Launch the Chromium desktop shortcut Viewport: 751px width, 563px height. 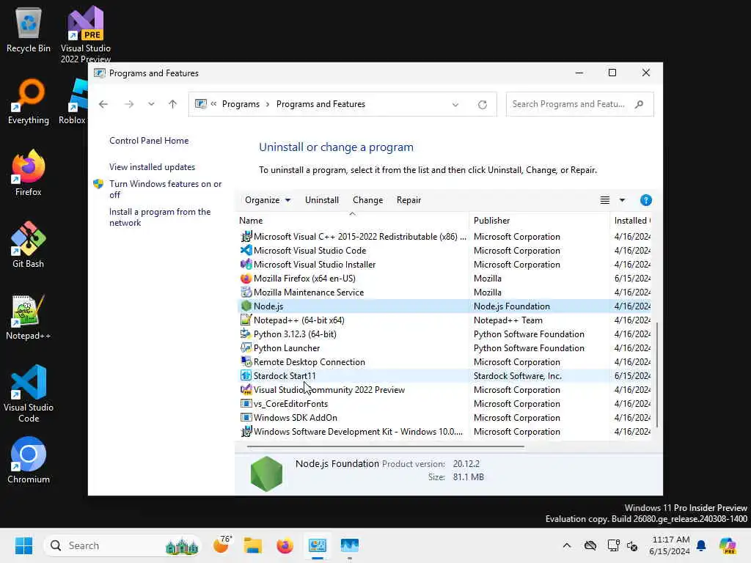tap(29, 460)
